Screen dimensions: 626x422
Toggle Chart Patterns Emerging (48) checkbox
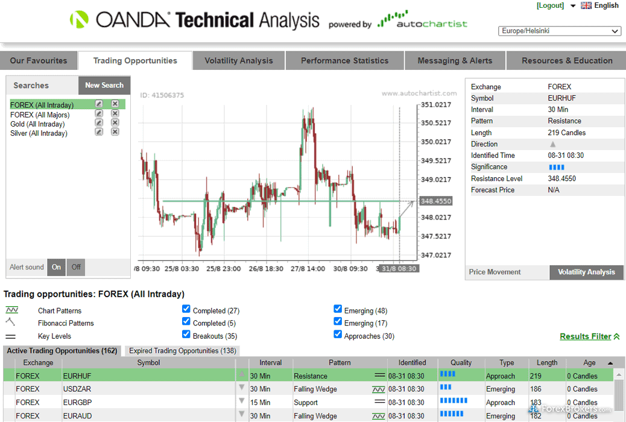click(x=338, y=309)
